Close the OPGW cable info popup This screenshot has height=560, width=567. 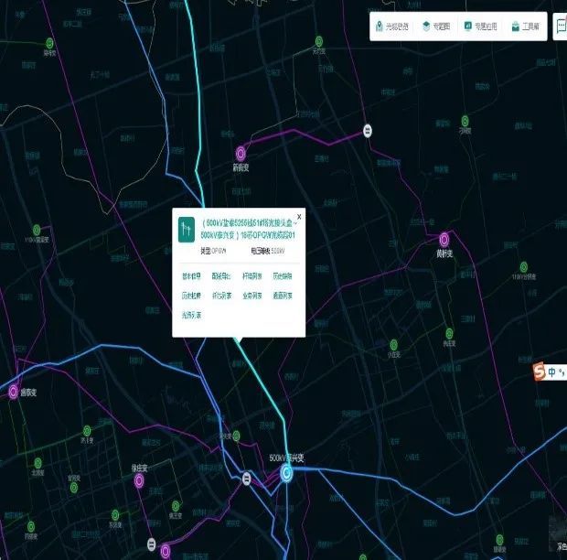[298, 217]
